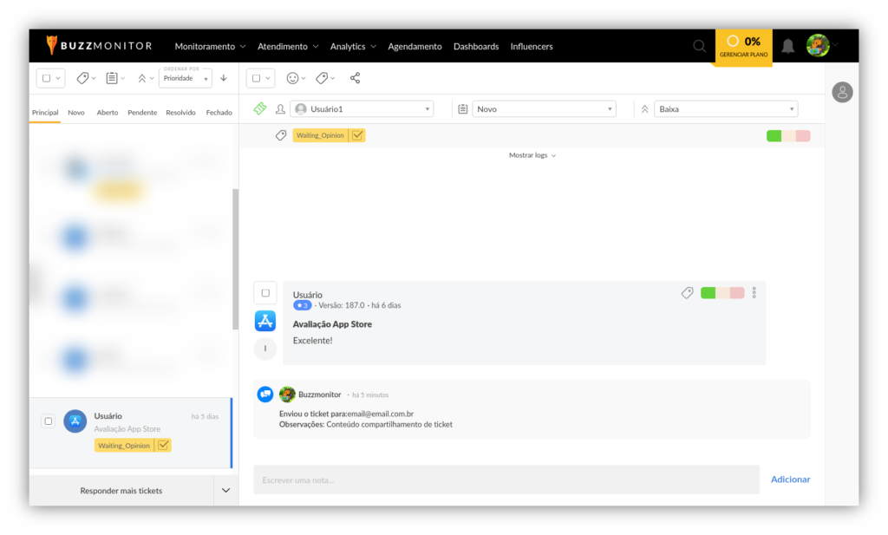Expand the Baixa priority dropdown
This screenshot has height=535, width=888.
click(727, 109)
